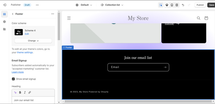Click the Publish button
Viewport: 215px width, 104px height.
point(200,5)
